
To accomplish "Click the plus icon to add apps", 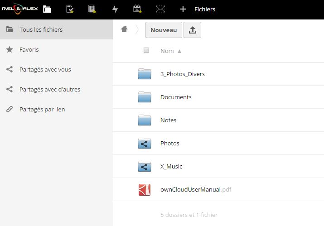I will [183, 9].
